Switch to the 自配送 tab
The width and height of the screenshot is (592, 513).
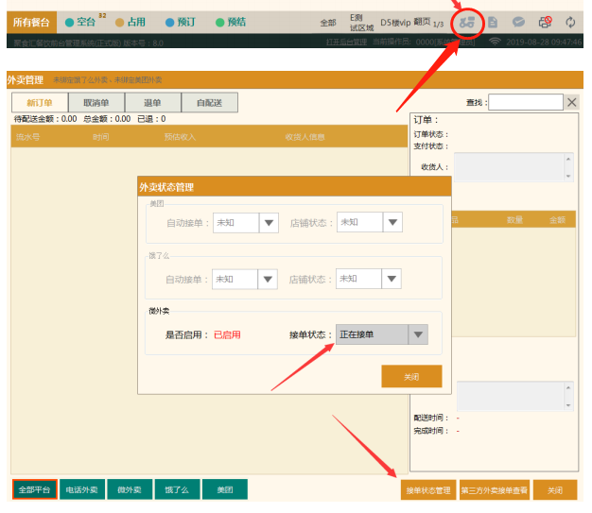(209, 103)
